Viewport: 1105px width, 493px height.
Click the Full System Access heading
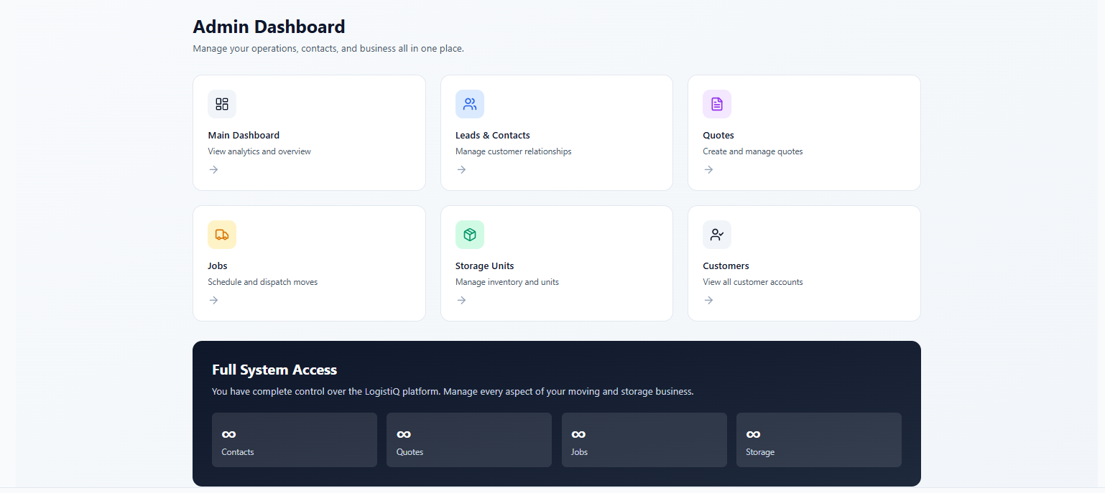274,370
